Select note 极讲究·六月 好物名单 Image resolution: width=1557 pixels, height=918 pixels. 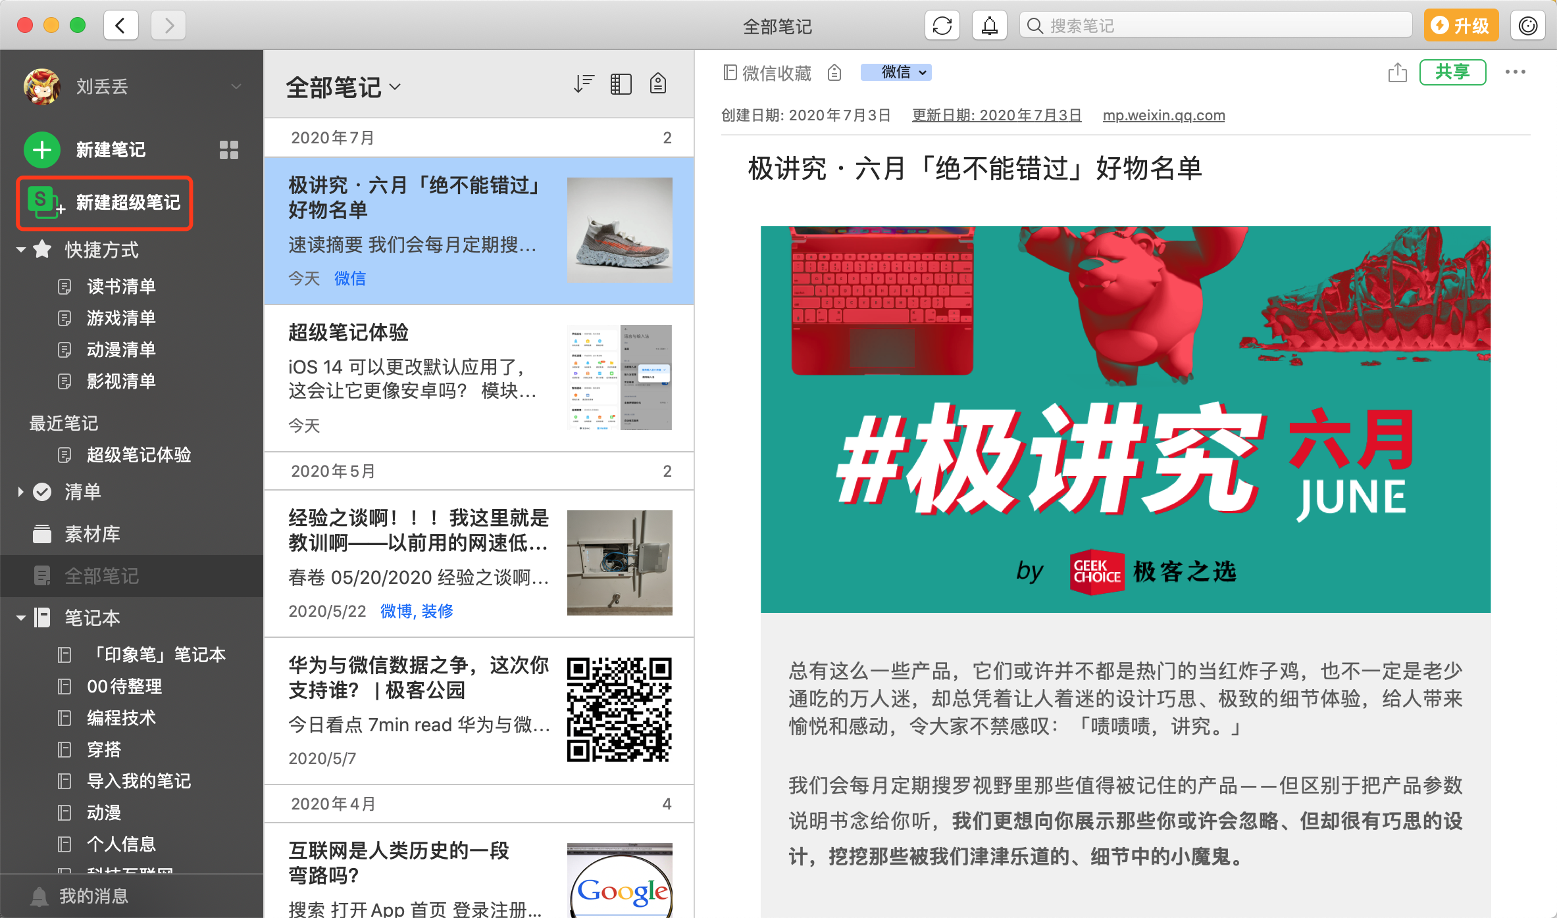click(479, 231)
